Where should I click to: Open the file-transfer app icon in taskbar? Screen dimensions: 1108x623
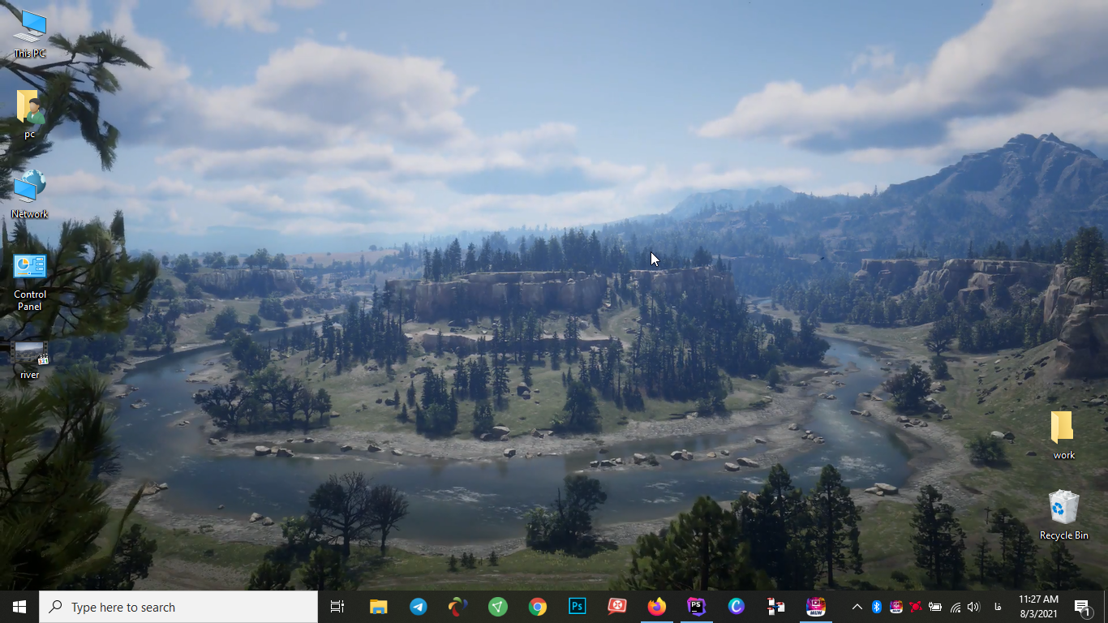tap(775, 607)
